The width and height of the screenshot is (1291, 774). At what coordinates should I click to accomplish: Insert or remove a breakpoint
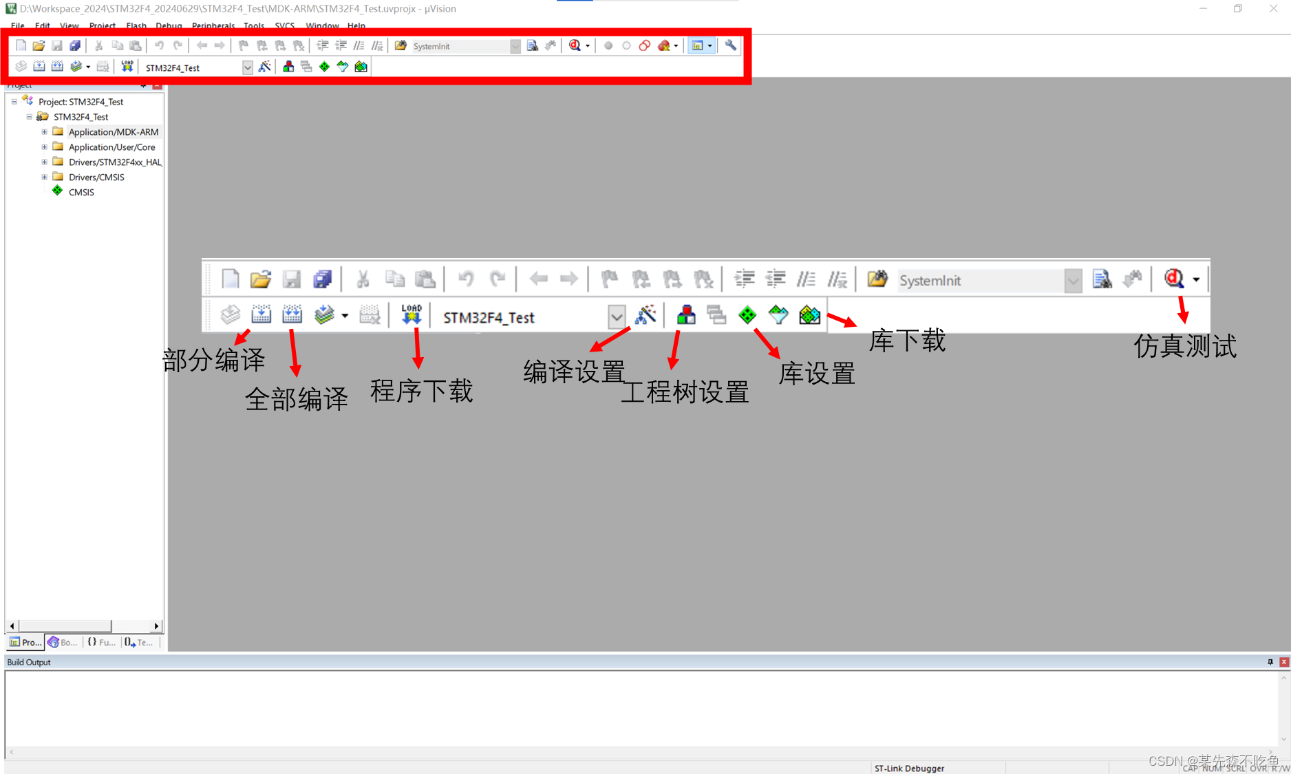click(608, 46)
